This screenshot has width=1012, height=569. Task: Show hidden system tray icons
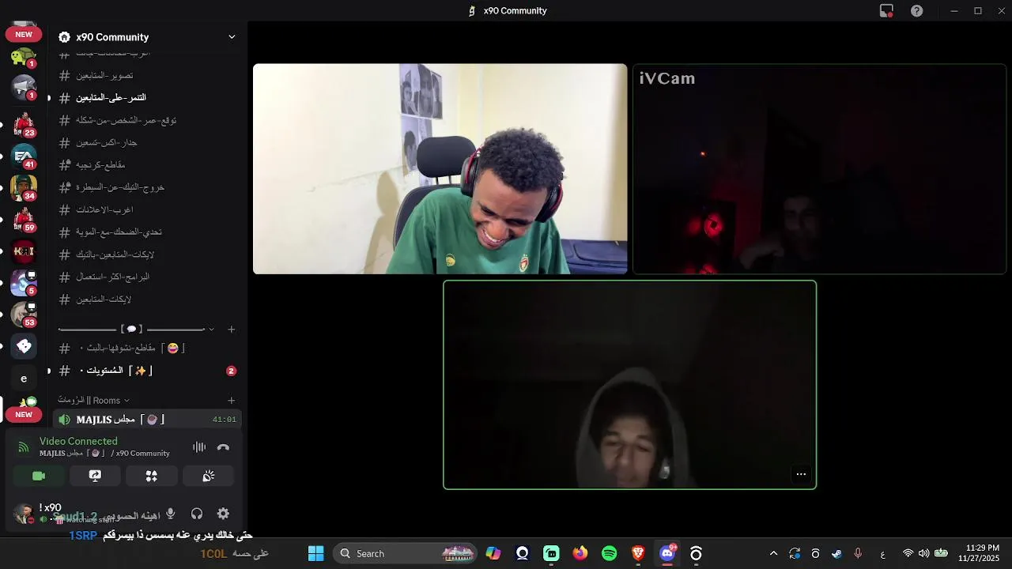click(x=773, y=553)
